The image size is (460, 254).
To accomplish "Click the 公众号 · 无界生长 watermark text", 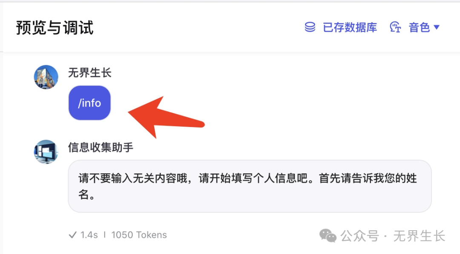I will click(393, 236).
